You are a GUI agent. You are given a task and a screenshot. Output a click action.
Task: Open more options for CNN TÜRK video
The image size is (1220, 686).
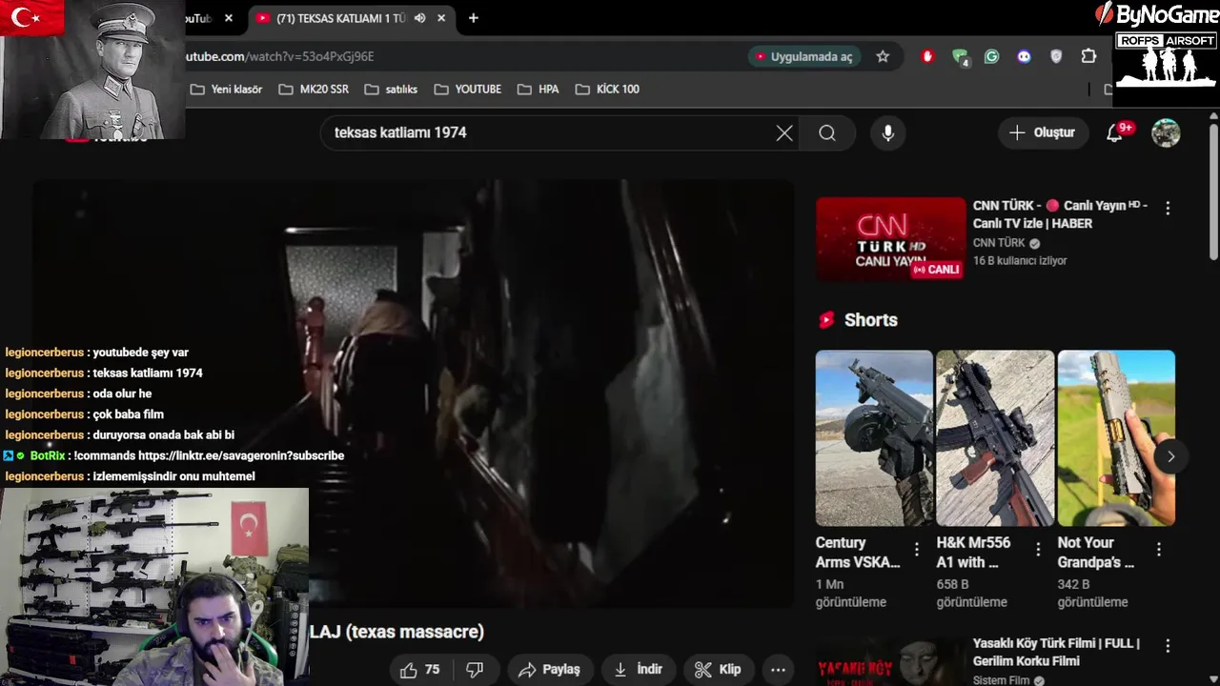pos(1168,208)
